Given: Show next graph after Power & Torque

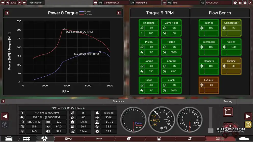Looking at the screenshot, I should coord(119,13).
